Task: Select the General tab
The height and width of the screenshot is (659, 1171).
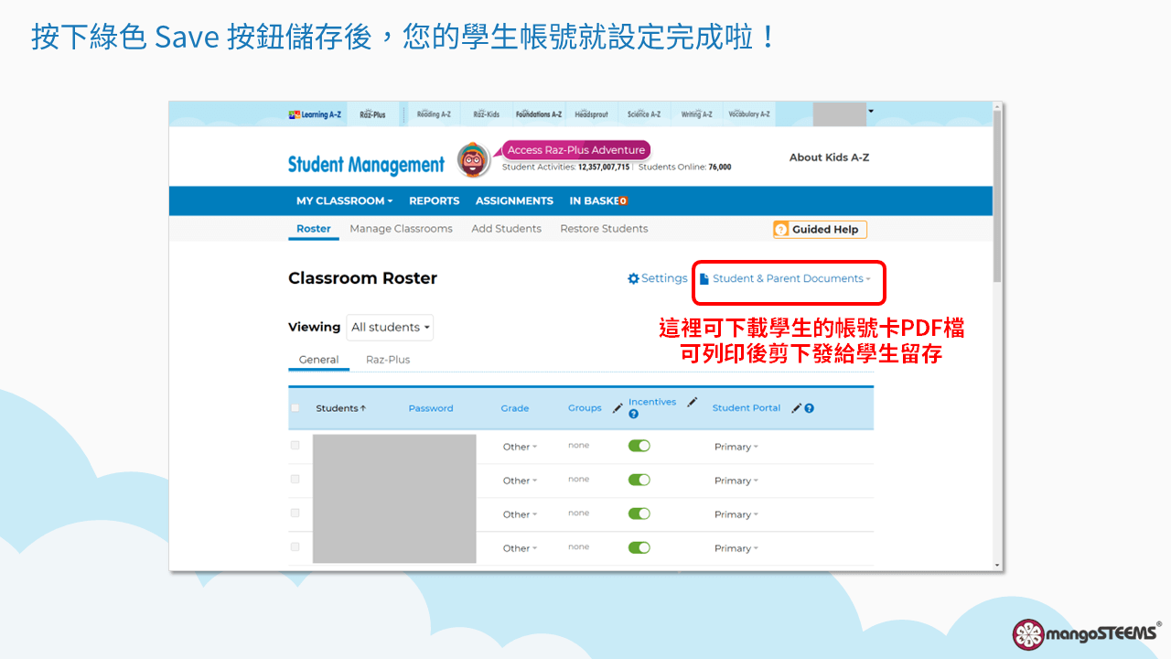Action: pyautogui.click(x=318, y=360)
